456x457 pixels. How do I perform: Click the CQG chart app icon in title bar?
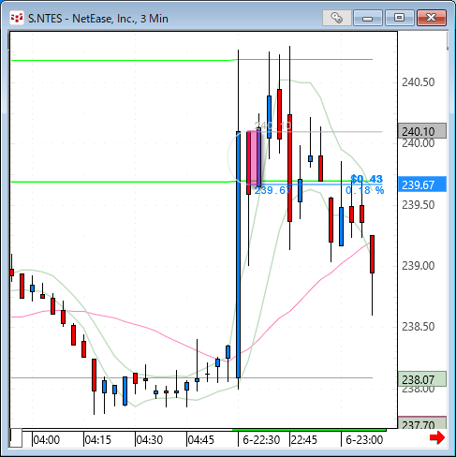point(16,18)
